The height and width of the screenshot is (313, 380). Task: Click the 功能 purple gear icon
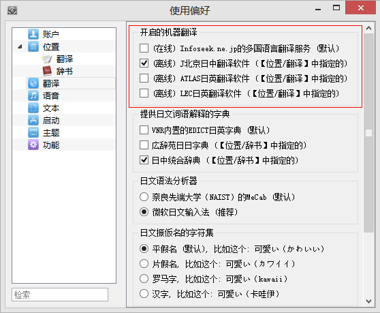[x=33, y=145]
